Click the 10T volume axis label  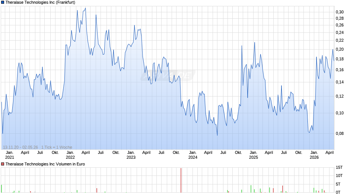coord(339,176)
